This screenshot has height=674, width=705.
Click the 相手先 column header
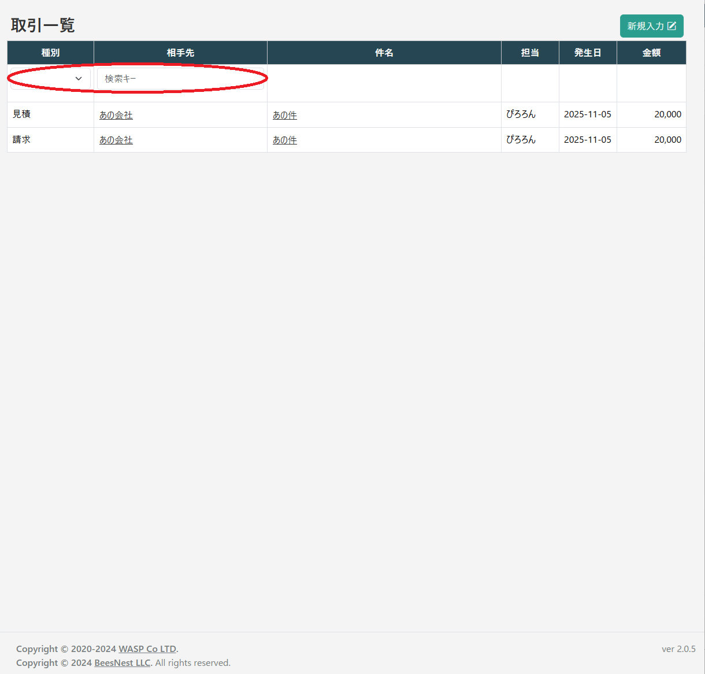pos(180,53)
